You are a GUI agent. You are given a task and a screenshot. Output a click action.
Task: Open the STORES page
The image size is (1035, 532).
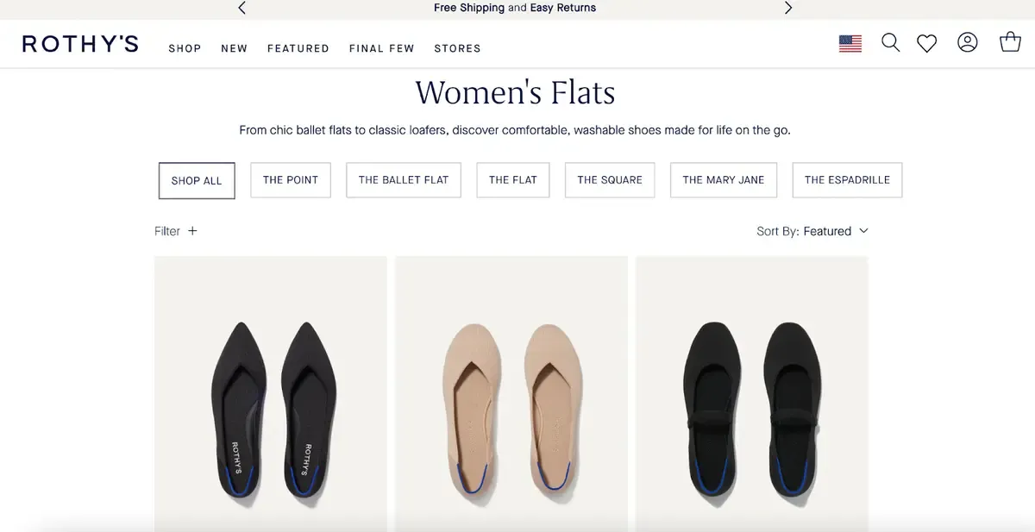(457, 49)
